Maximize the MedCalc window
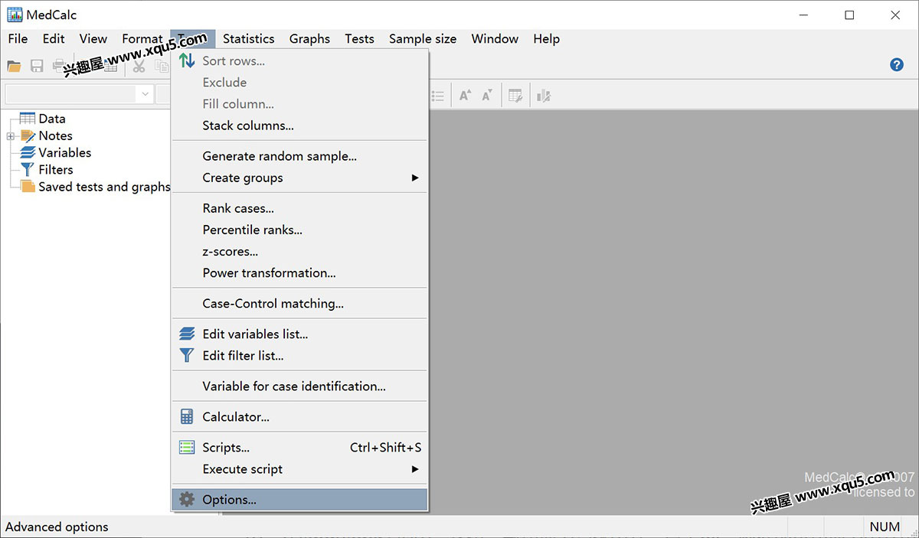Image resolution: width=919 pixels, height=538 pixels. click(x=849, y=15)
